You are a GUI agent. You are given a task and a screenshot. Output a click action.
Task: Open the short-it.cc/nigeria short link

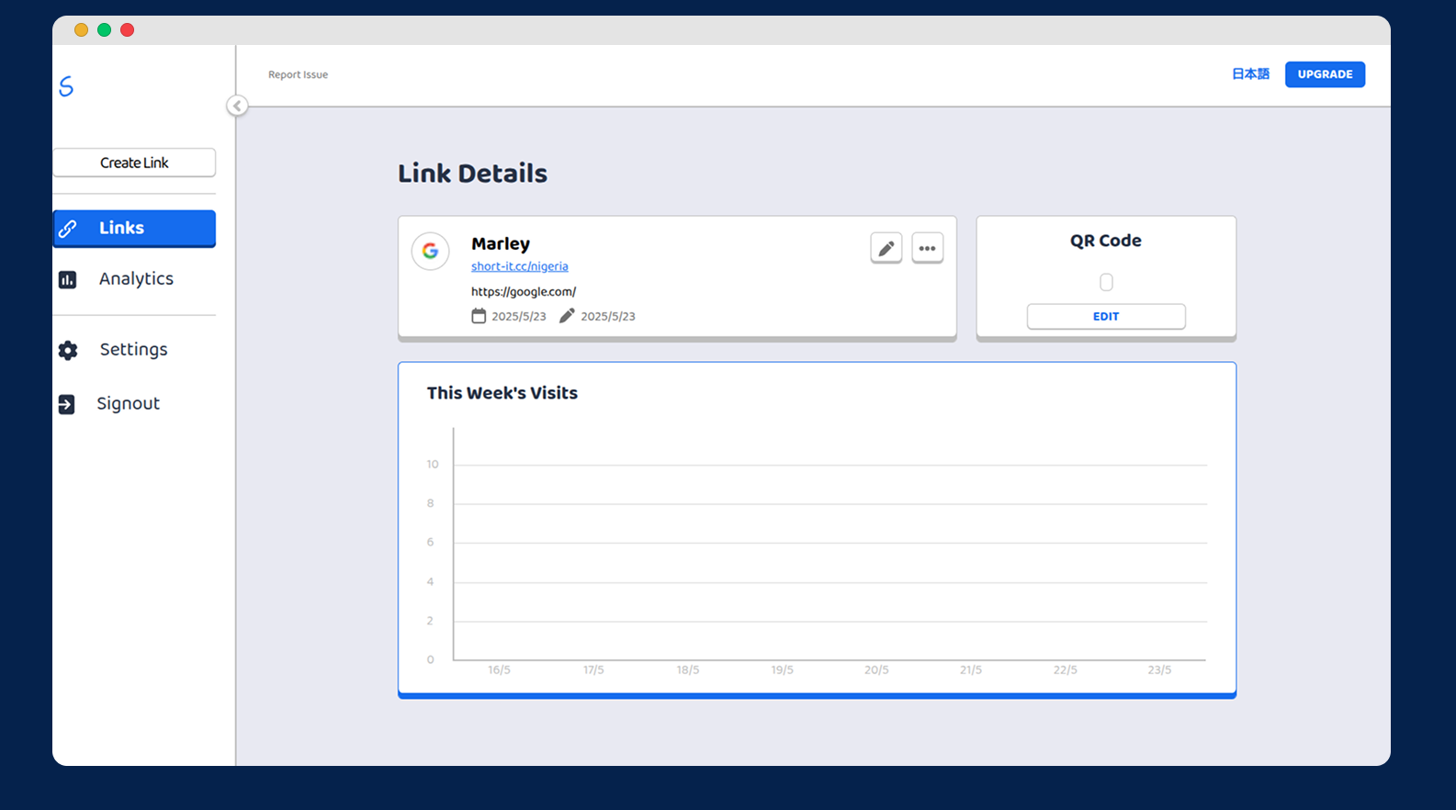click(519, 266)
